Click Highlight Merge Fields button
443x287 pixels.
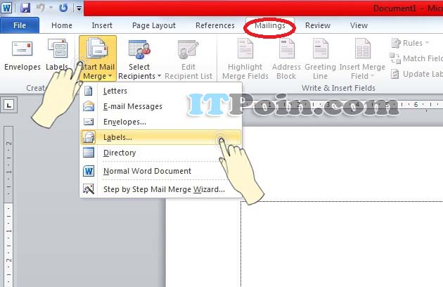click(x=245, y=59)
